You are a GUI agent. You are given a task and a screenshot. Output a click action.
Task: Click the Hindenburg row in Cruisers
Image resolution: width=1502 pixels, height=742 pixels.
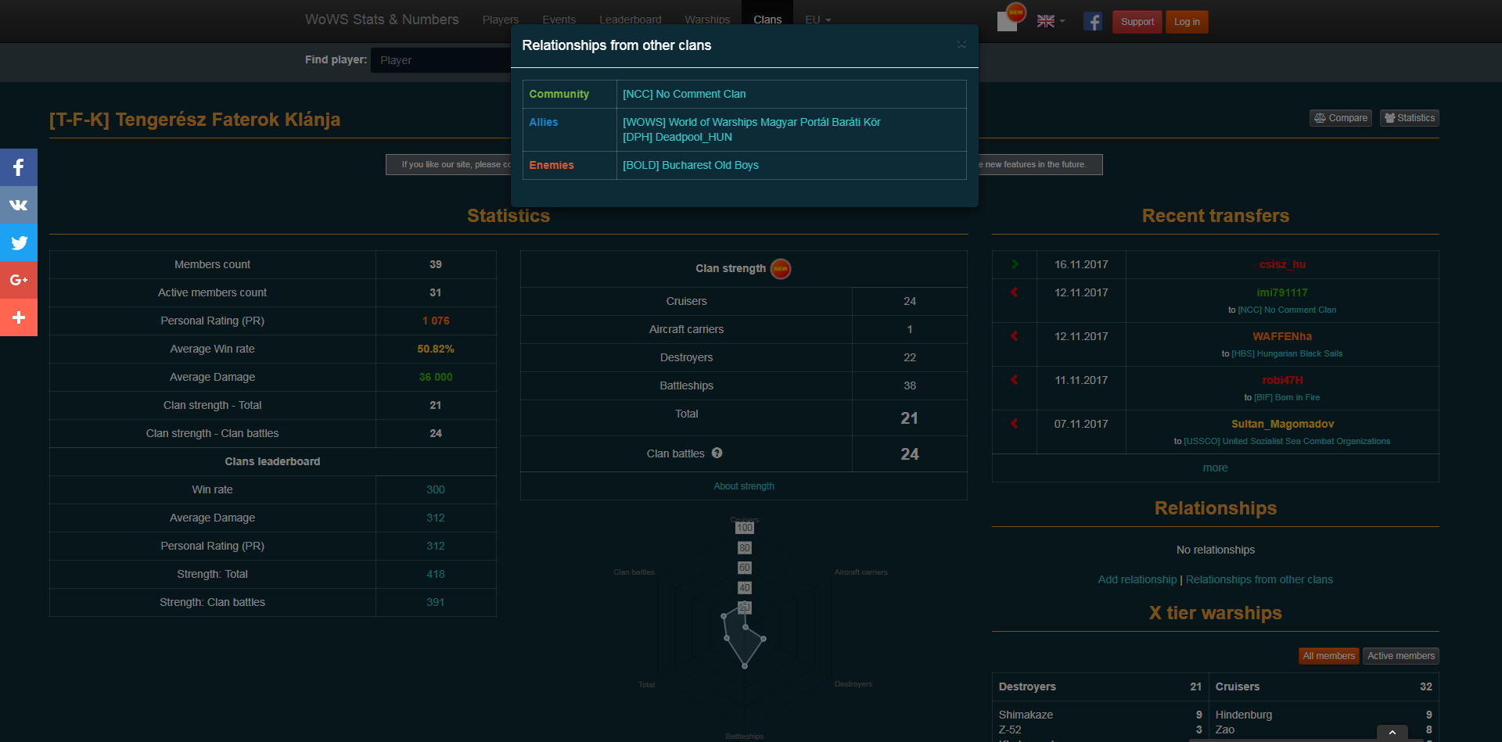(1324, 715)
